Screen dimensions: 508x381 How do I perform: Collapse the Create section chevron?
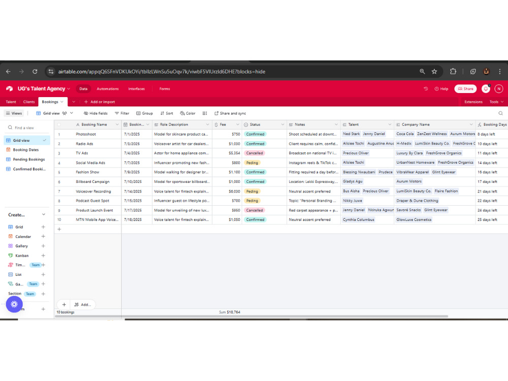44,214
